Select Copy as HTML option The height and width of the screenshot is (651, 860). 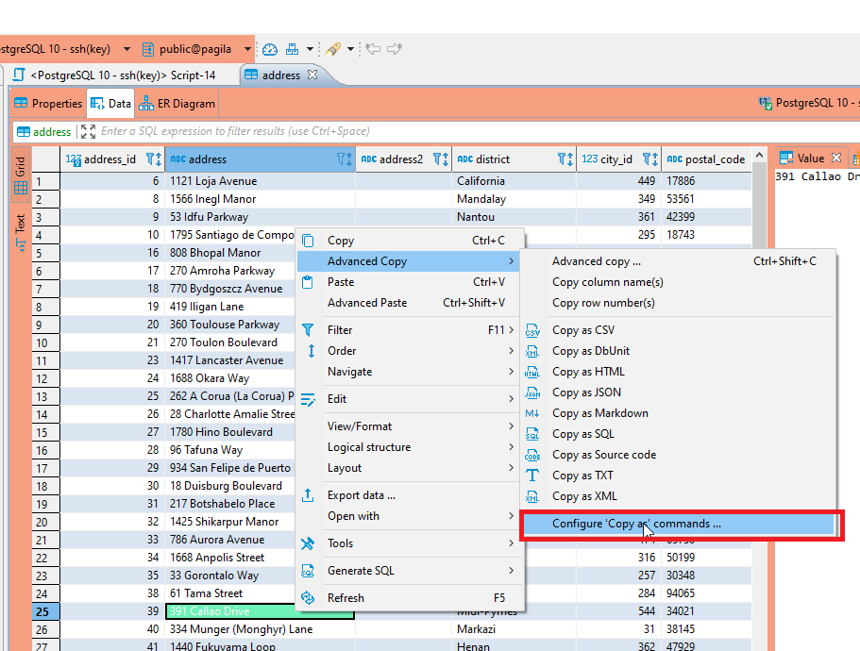(x=678, y=372)
